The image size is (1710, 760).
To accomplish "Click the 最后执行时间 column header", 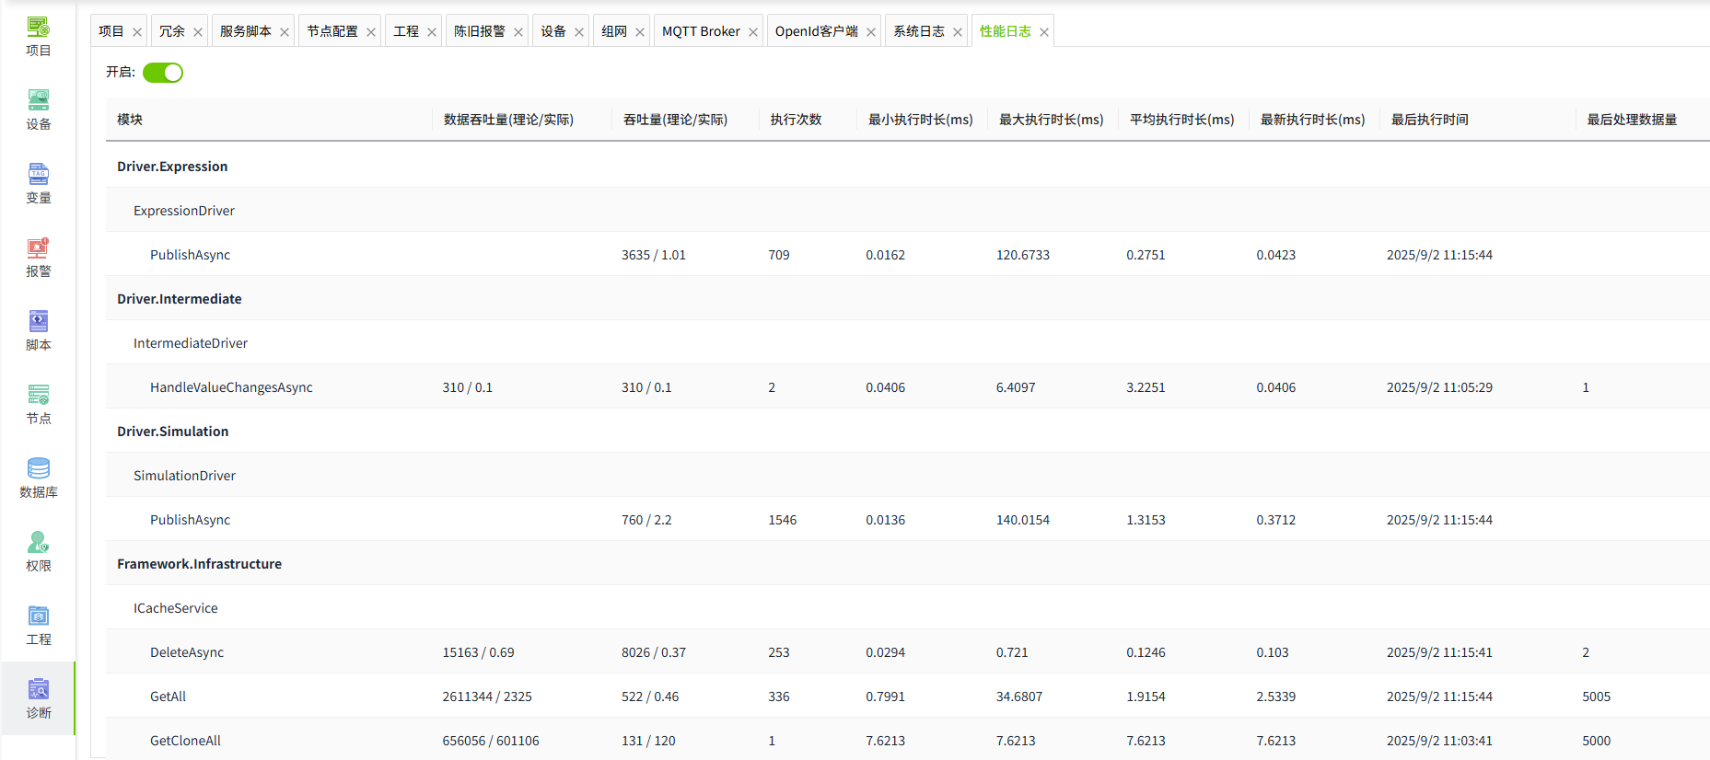I will [x=1429, y=120].
